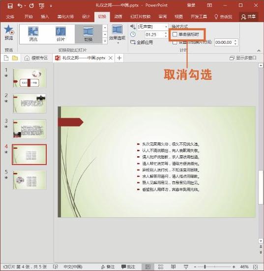Click the 共享 share button

(248, 17)
